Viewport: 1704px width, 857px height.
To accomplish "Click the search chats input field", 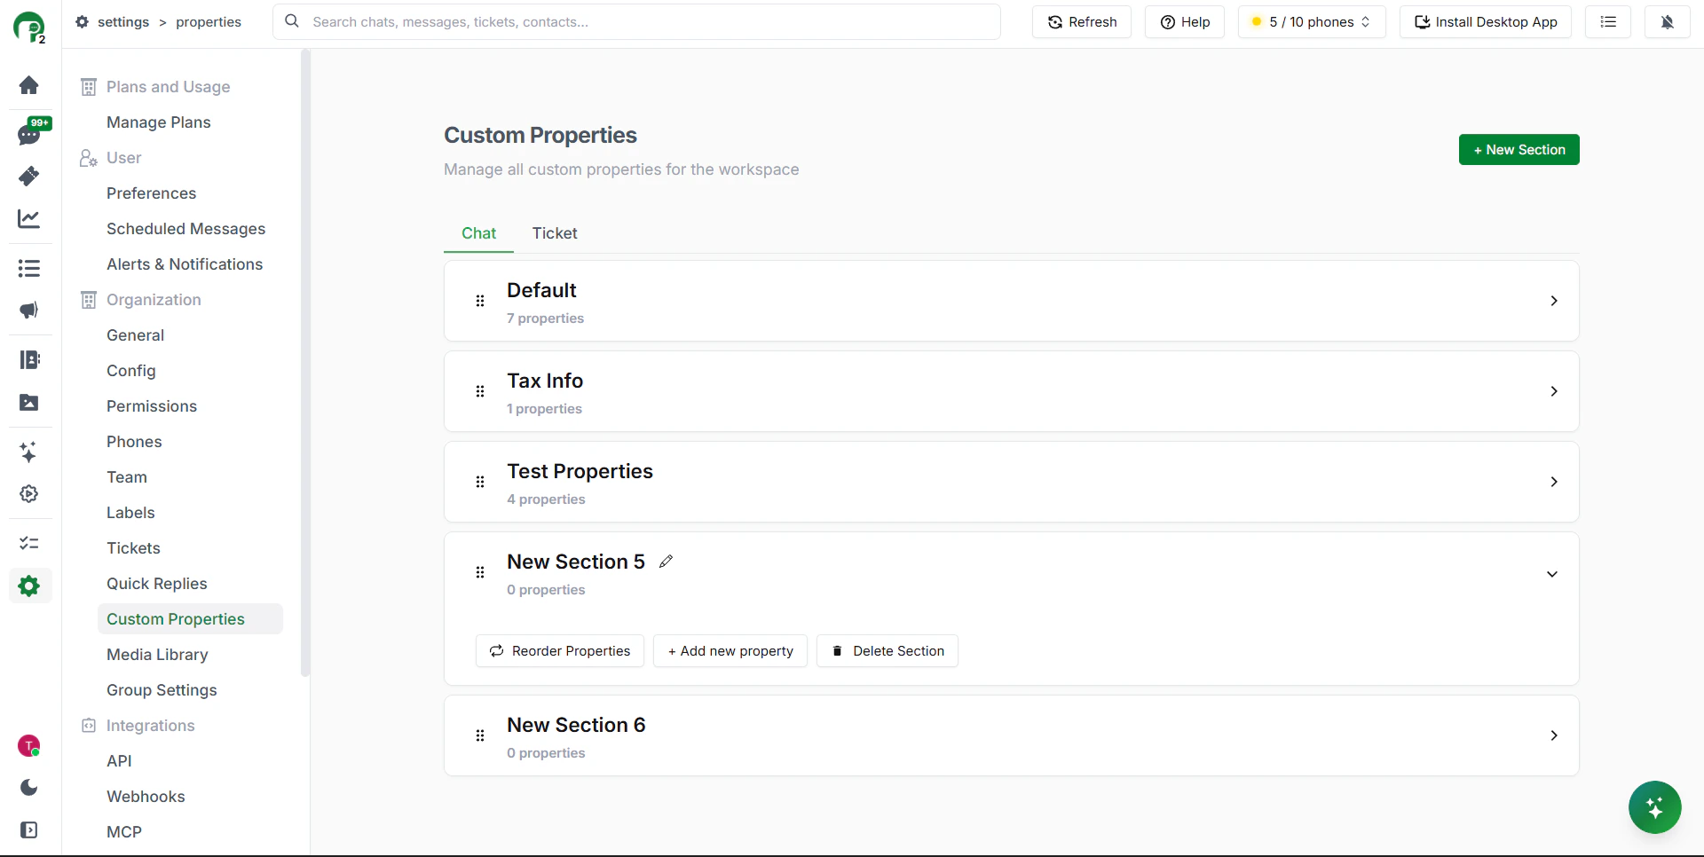I will (x=648, y=22).
